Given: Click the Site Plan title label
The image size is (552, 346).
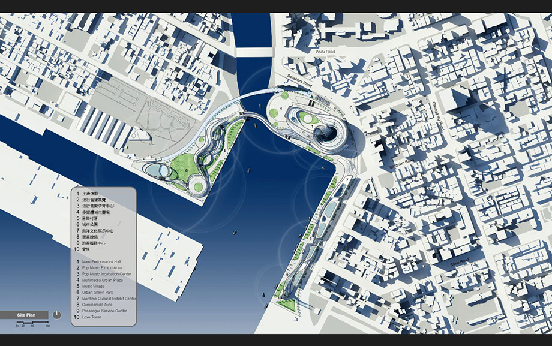Looking at the screenshot, I should [x=26, y=314].
